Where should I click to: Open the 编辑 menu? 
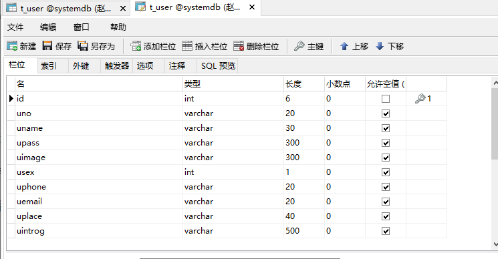click(x=48, y=27)
